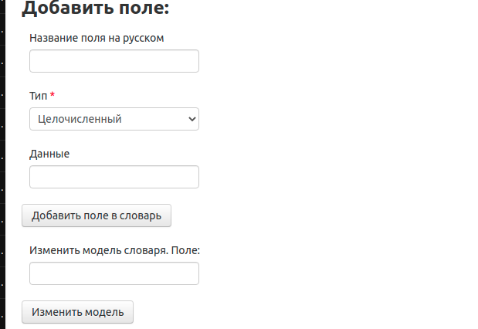Image resolution: width=478 pixels, height=329 pixels.
Task: Click the 'Изменить модель' button
Action: click(x=77, y=312)
